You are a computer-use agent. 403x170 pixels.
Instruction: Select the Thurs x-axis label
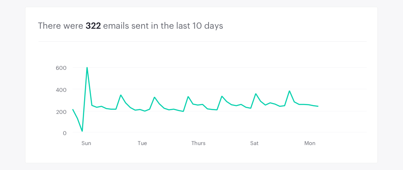pos(199,143)
